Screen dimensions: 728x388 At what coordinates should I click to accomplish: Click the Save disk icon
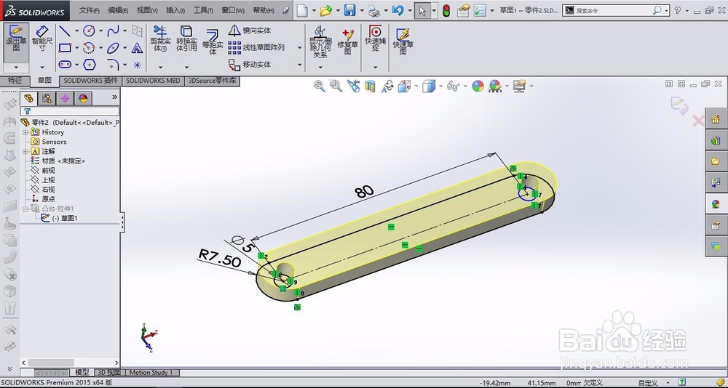pyautogui.click(x=349, y=10)
